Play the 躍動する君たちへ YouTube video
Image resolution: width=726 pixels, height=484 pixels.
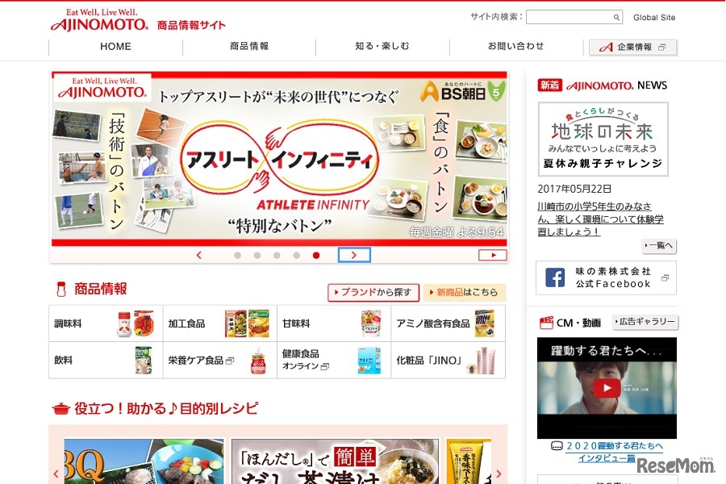pyautogui.click(x=607, y=388)
